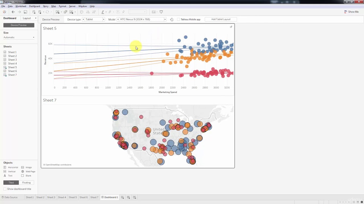Switch to the Sheet 5 tab
The height and width of the screenshot is (204, 364).
73,197
